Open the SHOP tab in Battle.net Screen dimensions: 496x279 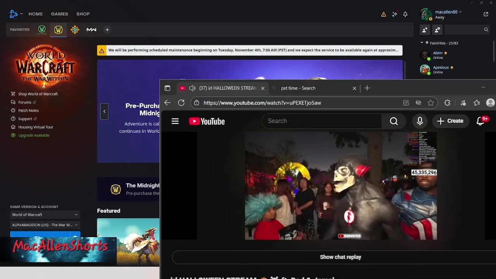(x=83, y=14)
